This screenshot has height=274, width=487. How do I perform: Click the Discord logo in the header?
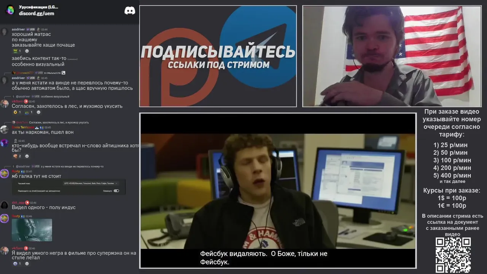point(130,11)
